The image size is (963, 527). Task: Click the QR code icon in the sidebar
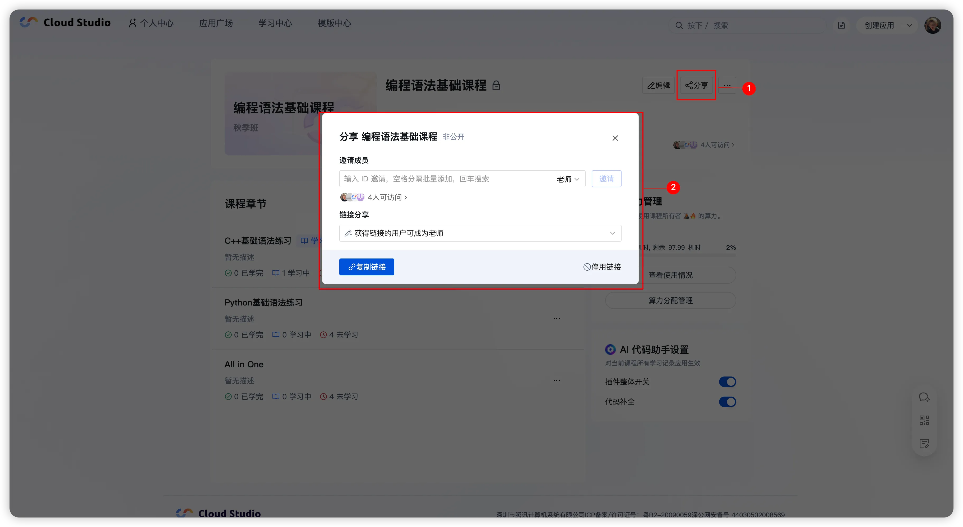pos(924,421)
